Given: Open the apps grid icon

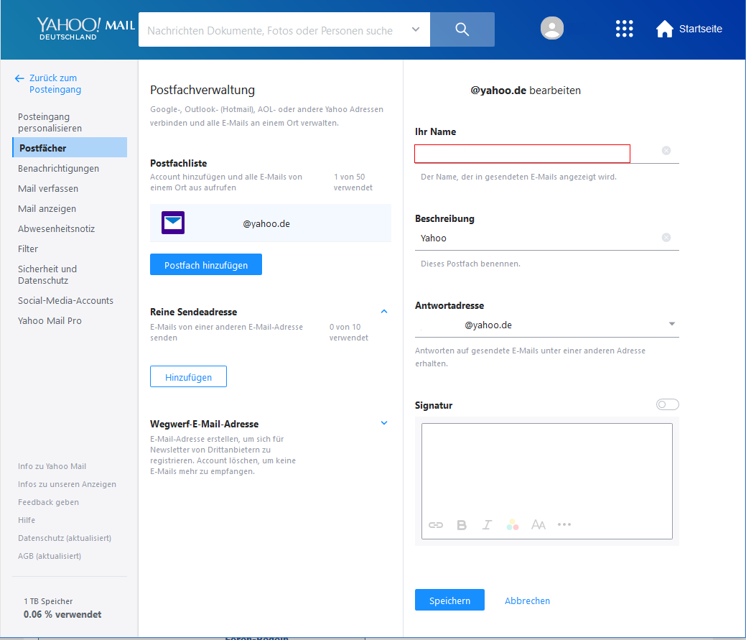Looking at the screenshot, I should 624,29.
